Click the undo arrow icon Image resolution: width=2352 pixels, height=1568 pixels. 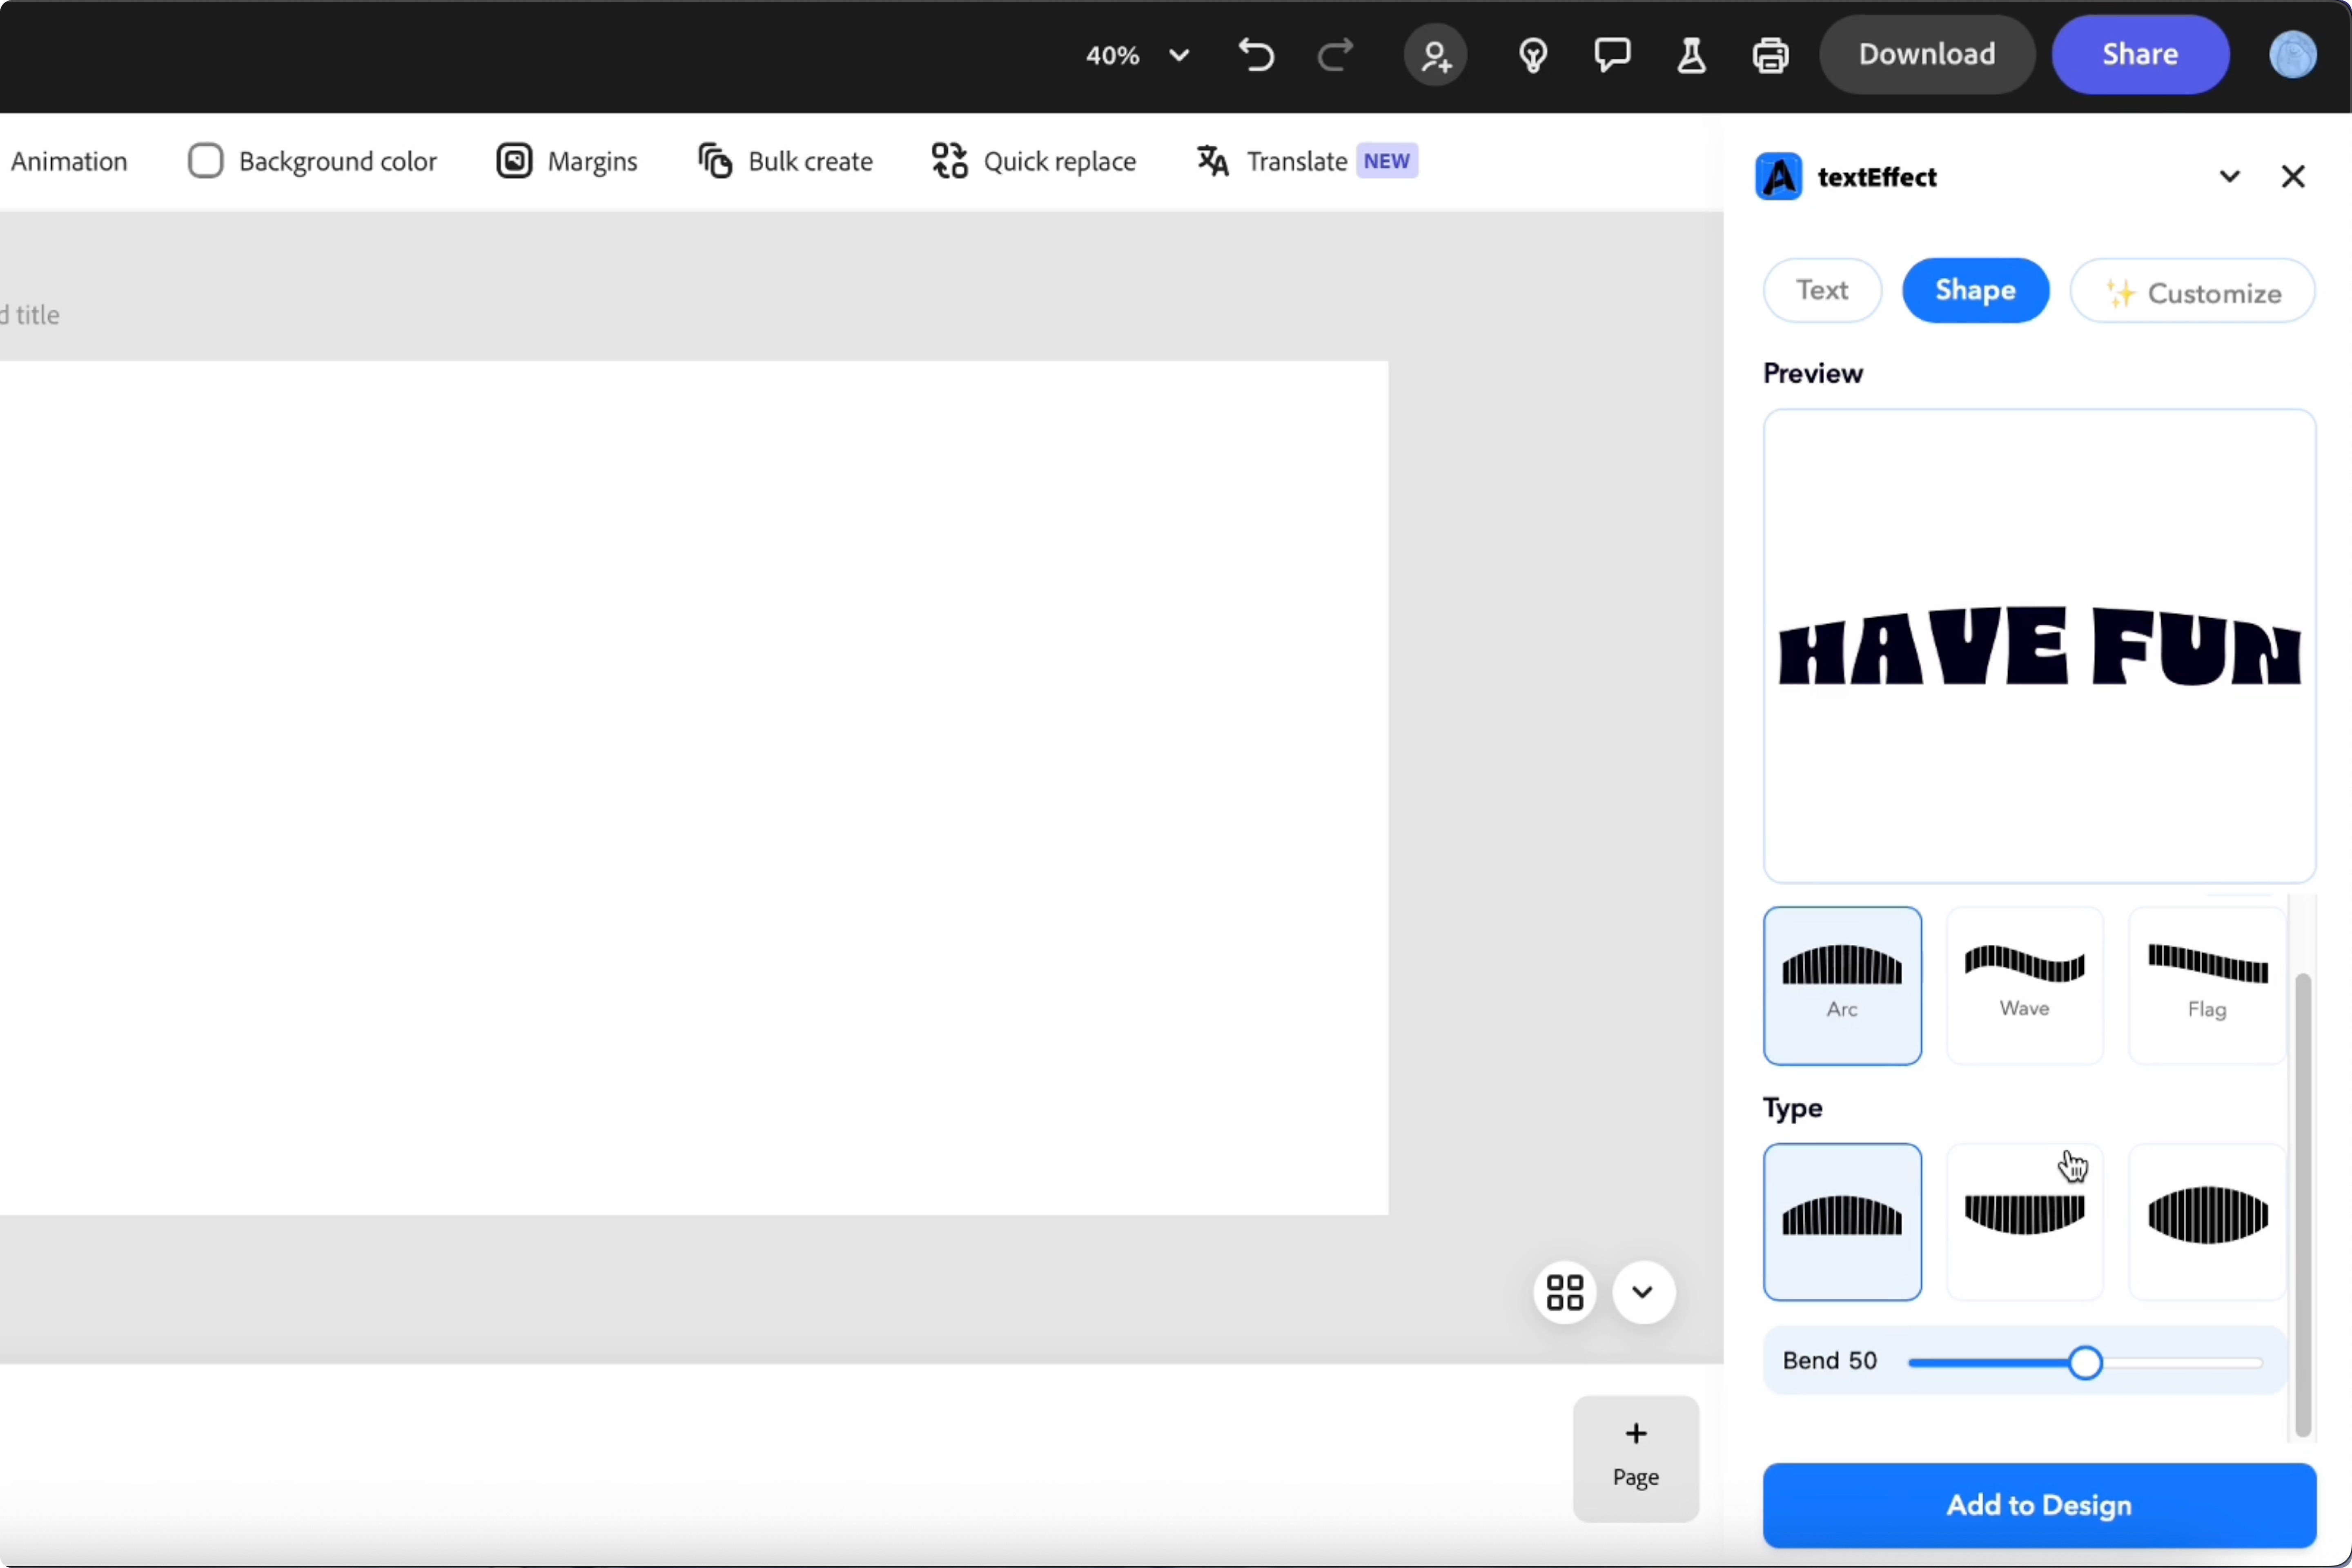pos(1256,55)
